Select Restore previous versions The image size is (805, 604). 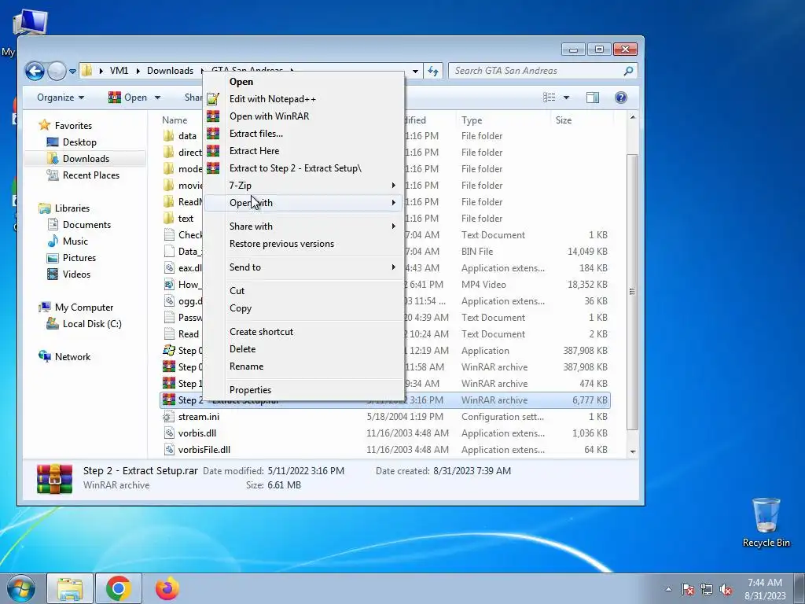tap(304, 244)
